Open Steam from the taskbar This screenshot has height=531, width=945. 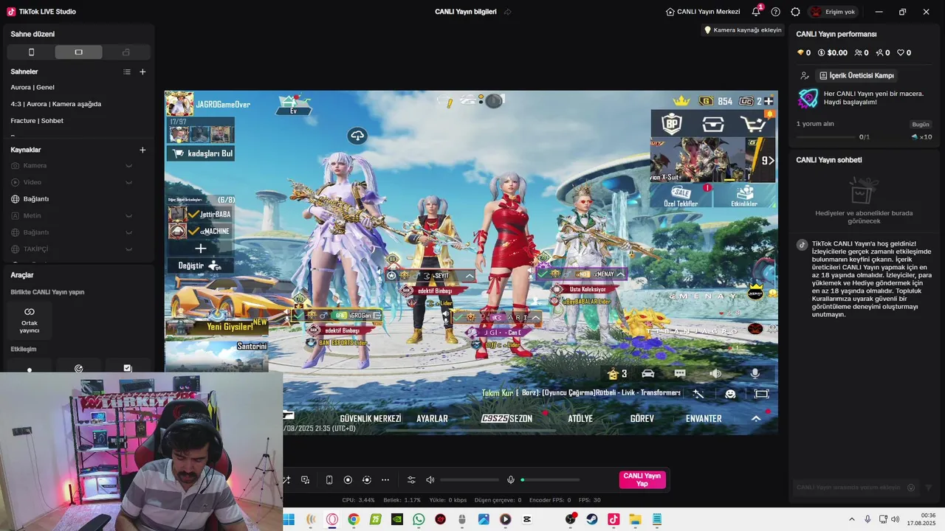point(592,519)
